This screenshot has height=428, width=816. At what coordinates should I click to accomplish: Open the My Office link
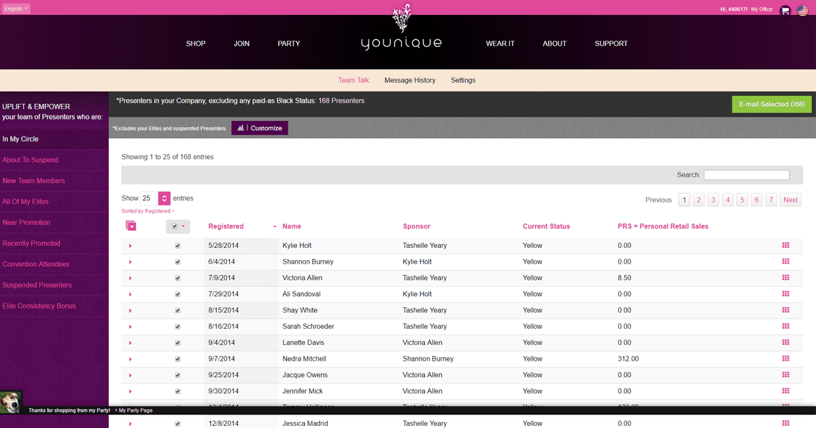[x=762, y=10]
